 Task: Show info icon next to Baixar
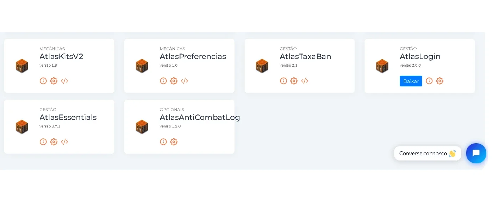(x=429, y=81)
